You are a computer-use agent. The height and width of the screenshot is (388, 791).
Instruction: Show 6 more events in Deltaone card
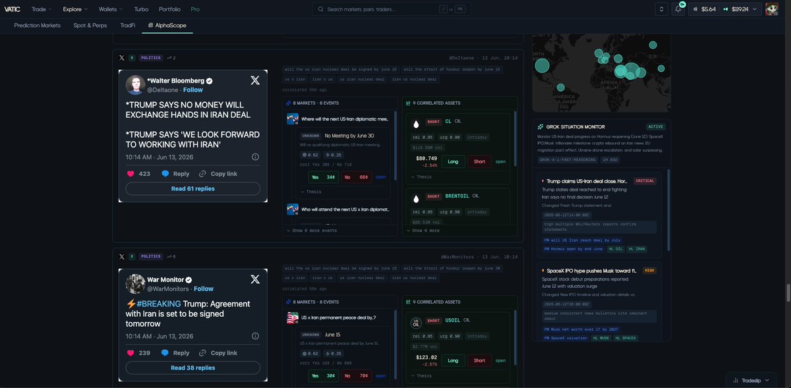pyautogui.click(x=310, y=231)
